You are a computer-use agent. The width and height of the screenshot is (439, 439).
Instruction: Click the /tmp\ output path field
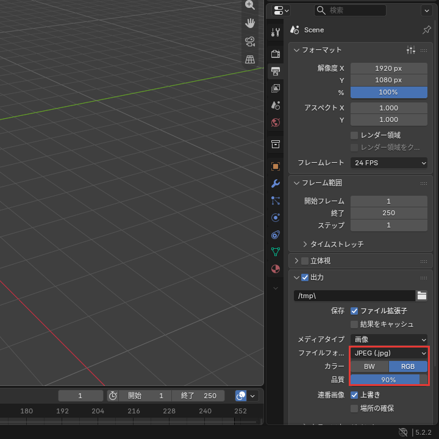(x=354, y=296)
